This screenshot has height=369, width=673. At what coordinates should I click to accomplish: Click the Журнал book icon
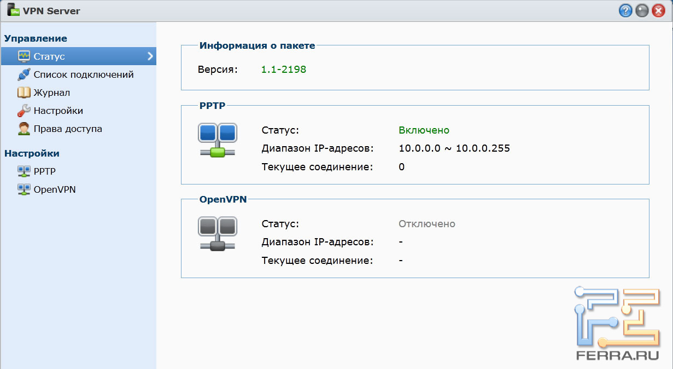coord(24,93)
